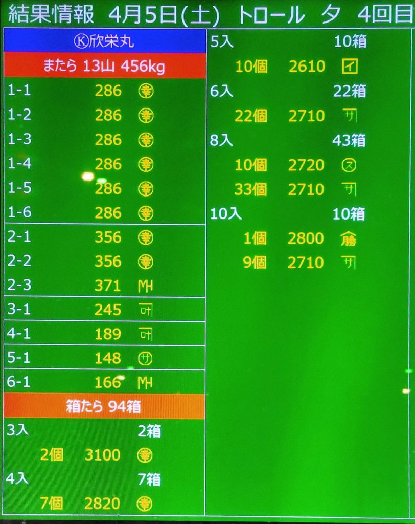Click the circled サ mark in row 5-1
This screenshot has height=524, width=415.
pos(146,359)
